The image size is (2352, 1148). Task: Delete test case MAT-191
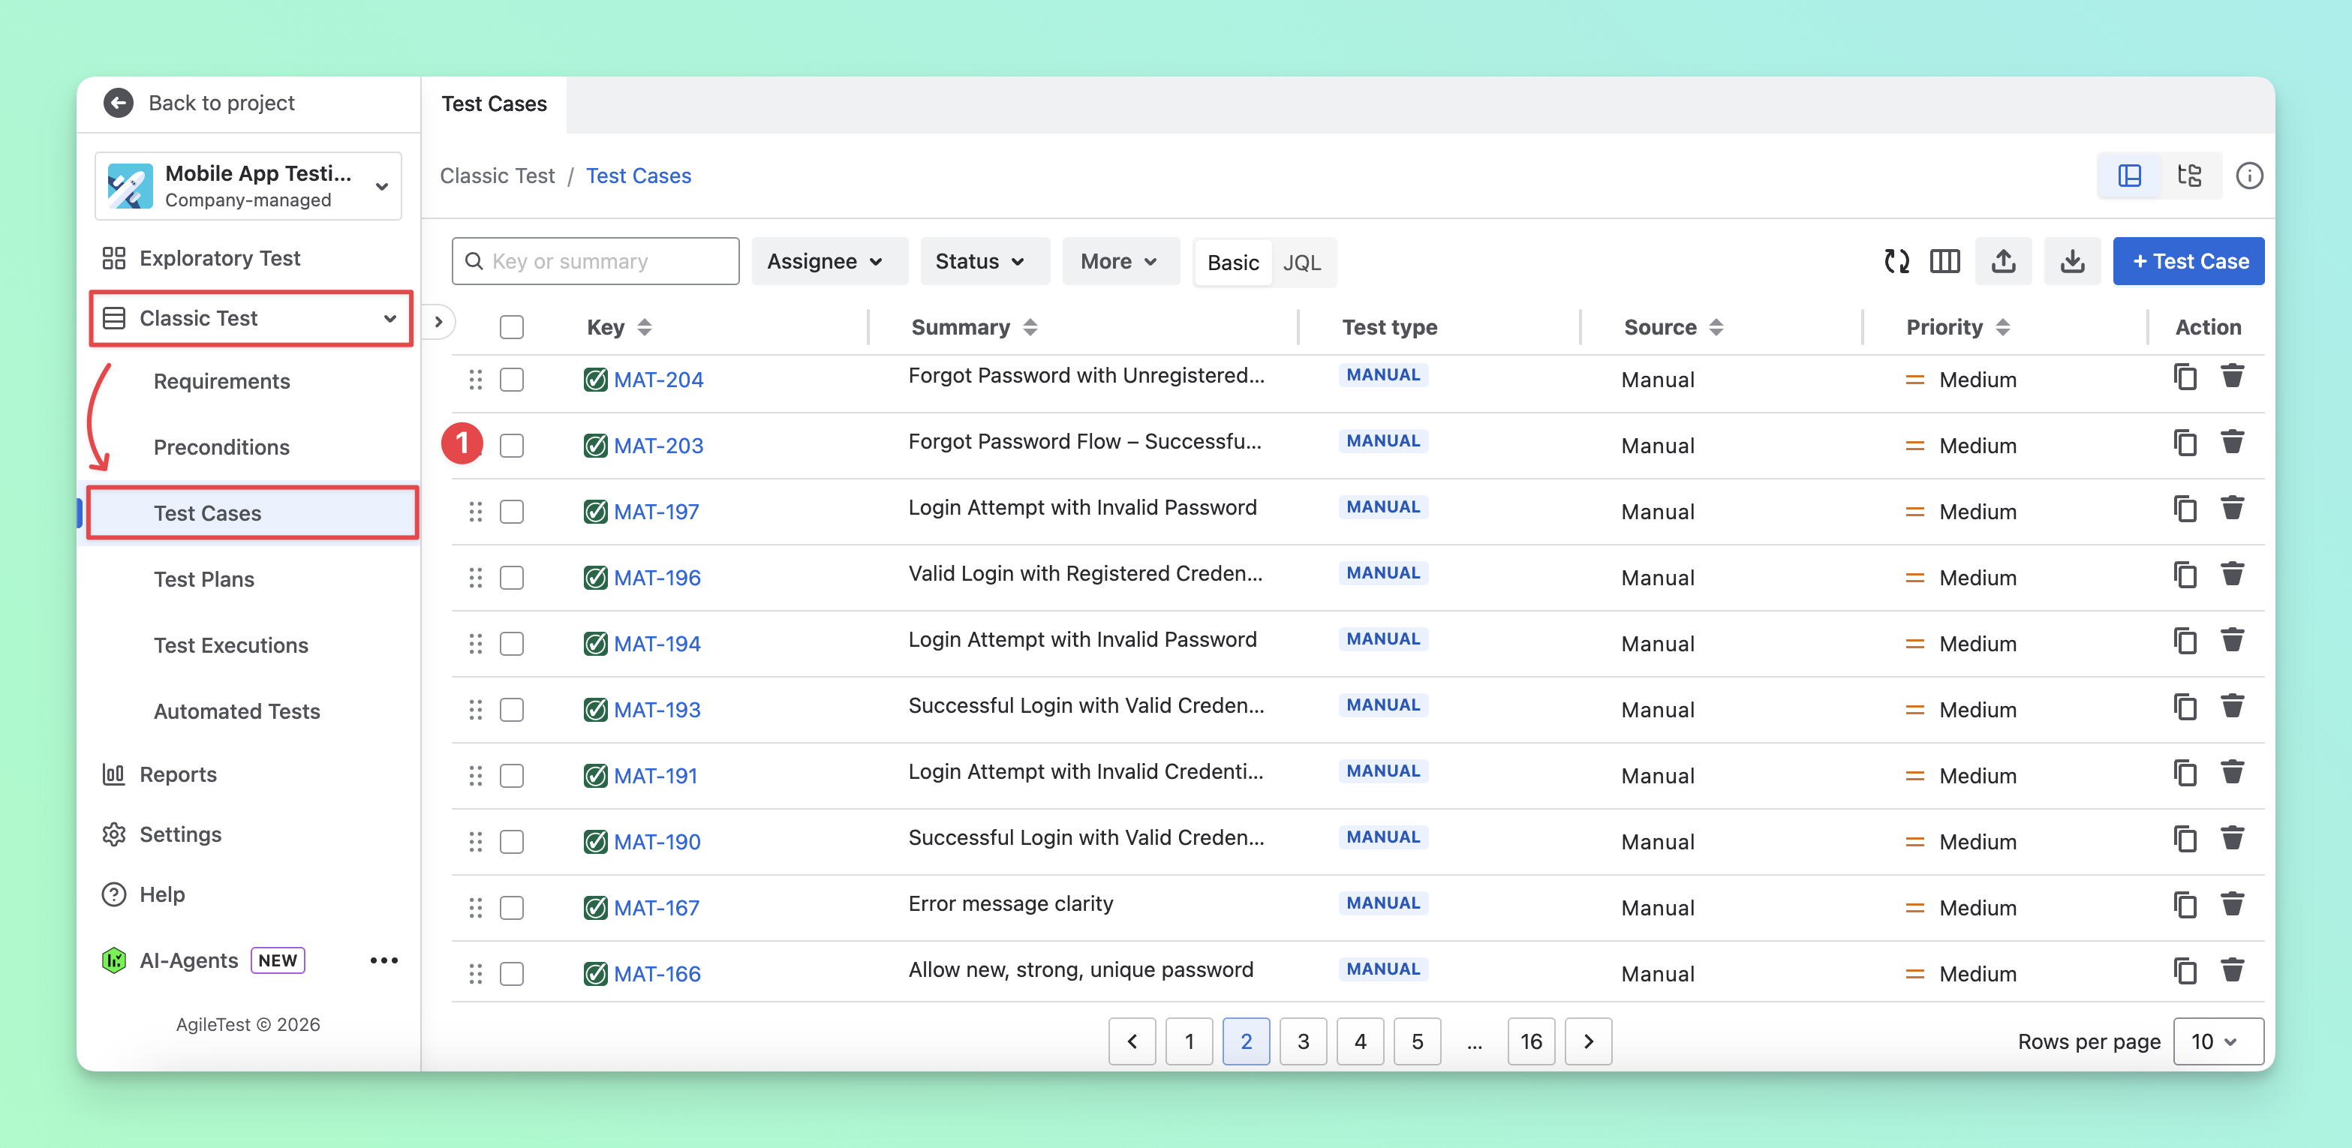click(2233, 772)
